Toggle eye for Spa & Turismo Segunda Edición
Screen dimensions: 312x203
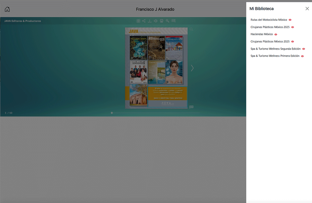[304, 49]
